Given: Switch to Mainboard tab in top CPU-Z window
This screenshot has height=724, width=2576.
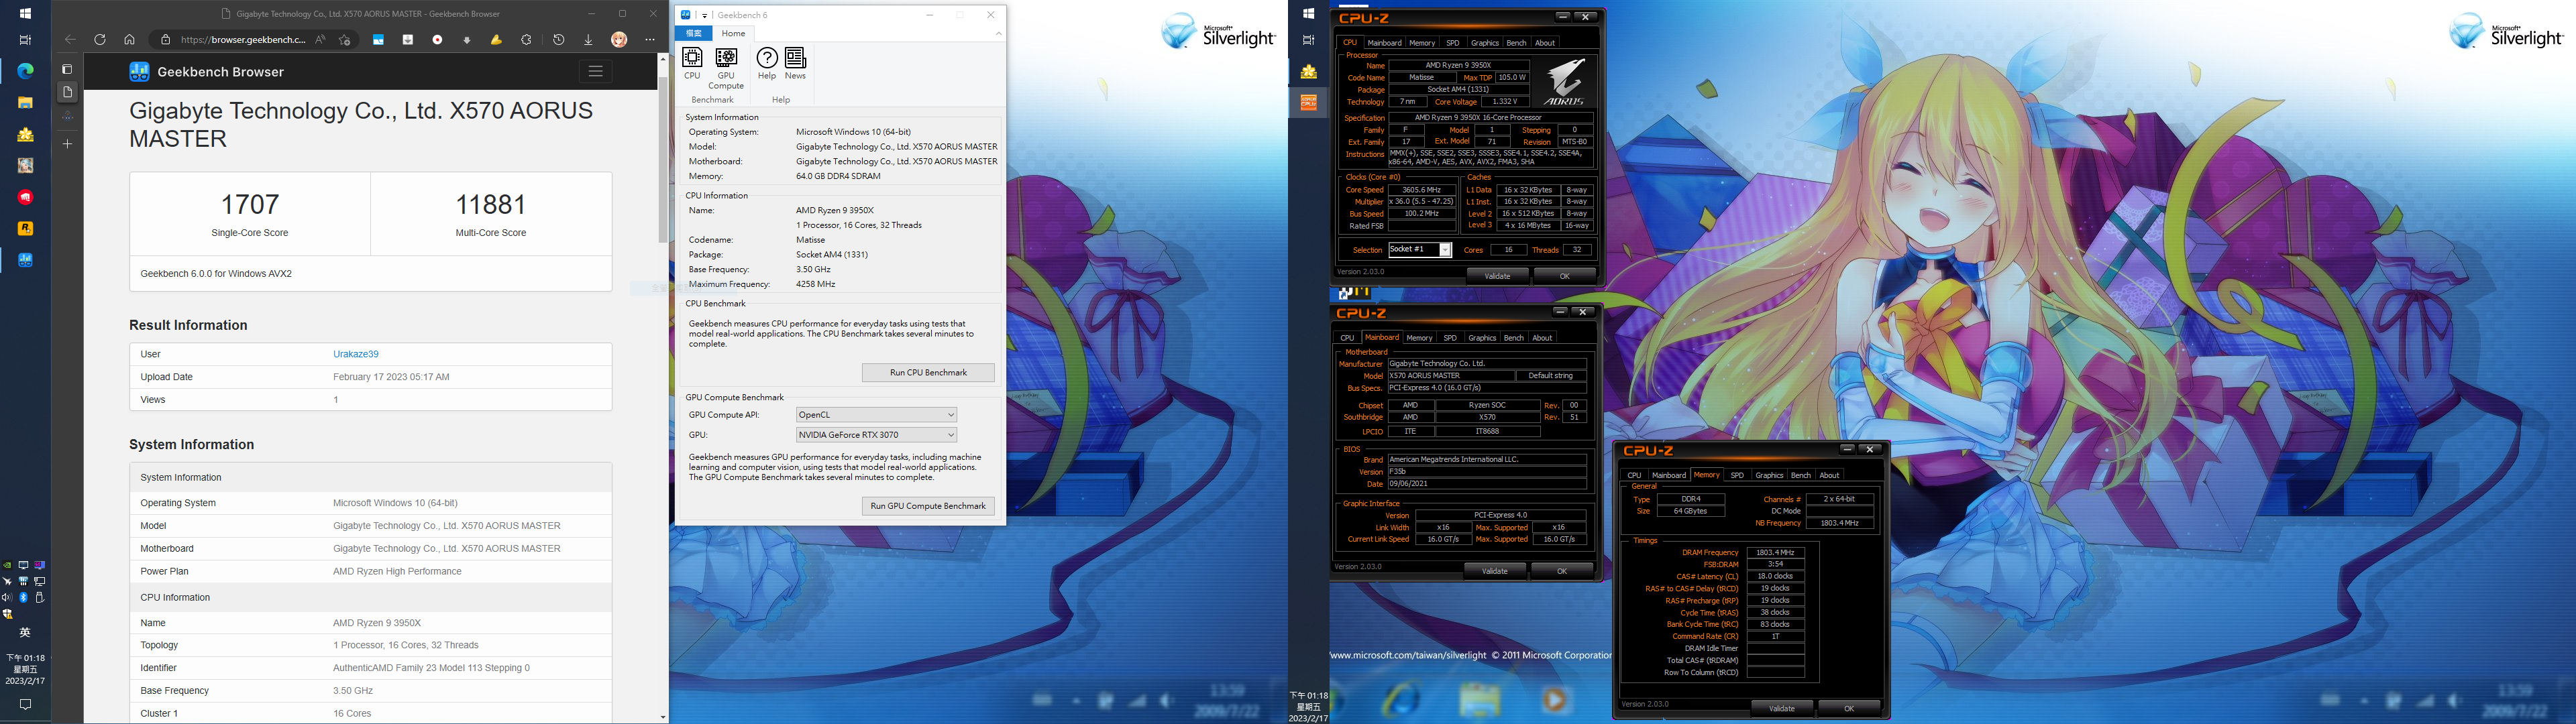Looking at the screenshot, I should (x=1384, y=43).
